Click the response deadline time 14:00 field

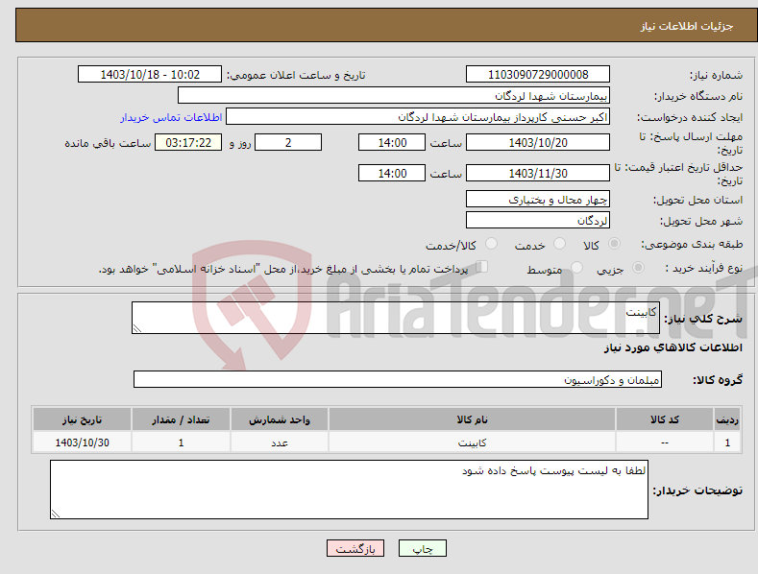coord(392,142)
